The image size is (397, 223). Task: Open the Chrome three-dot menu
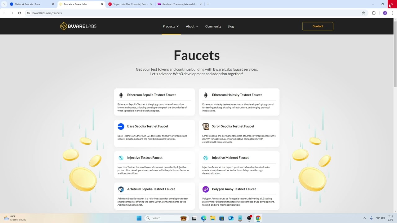tap(392, 13)
